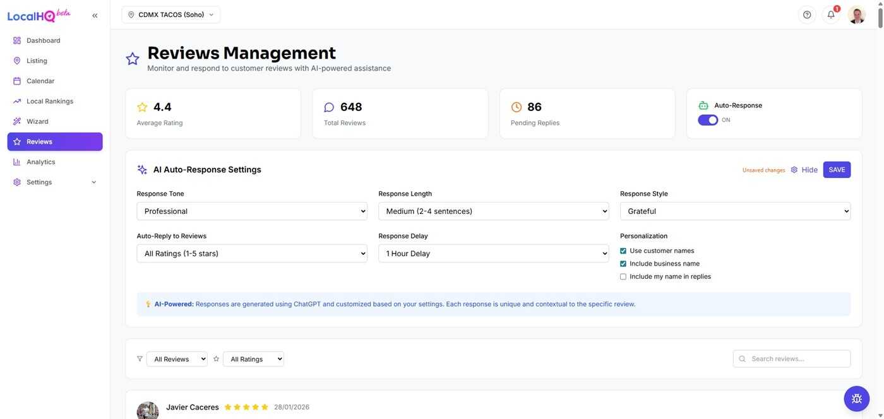Click the LocalHQ beta logo
884x419 pixels.
pos(39,15)
